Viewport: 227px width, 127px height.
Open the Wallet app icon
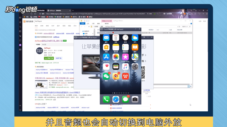[116, 67]
